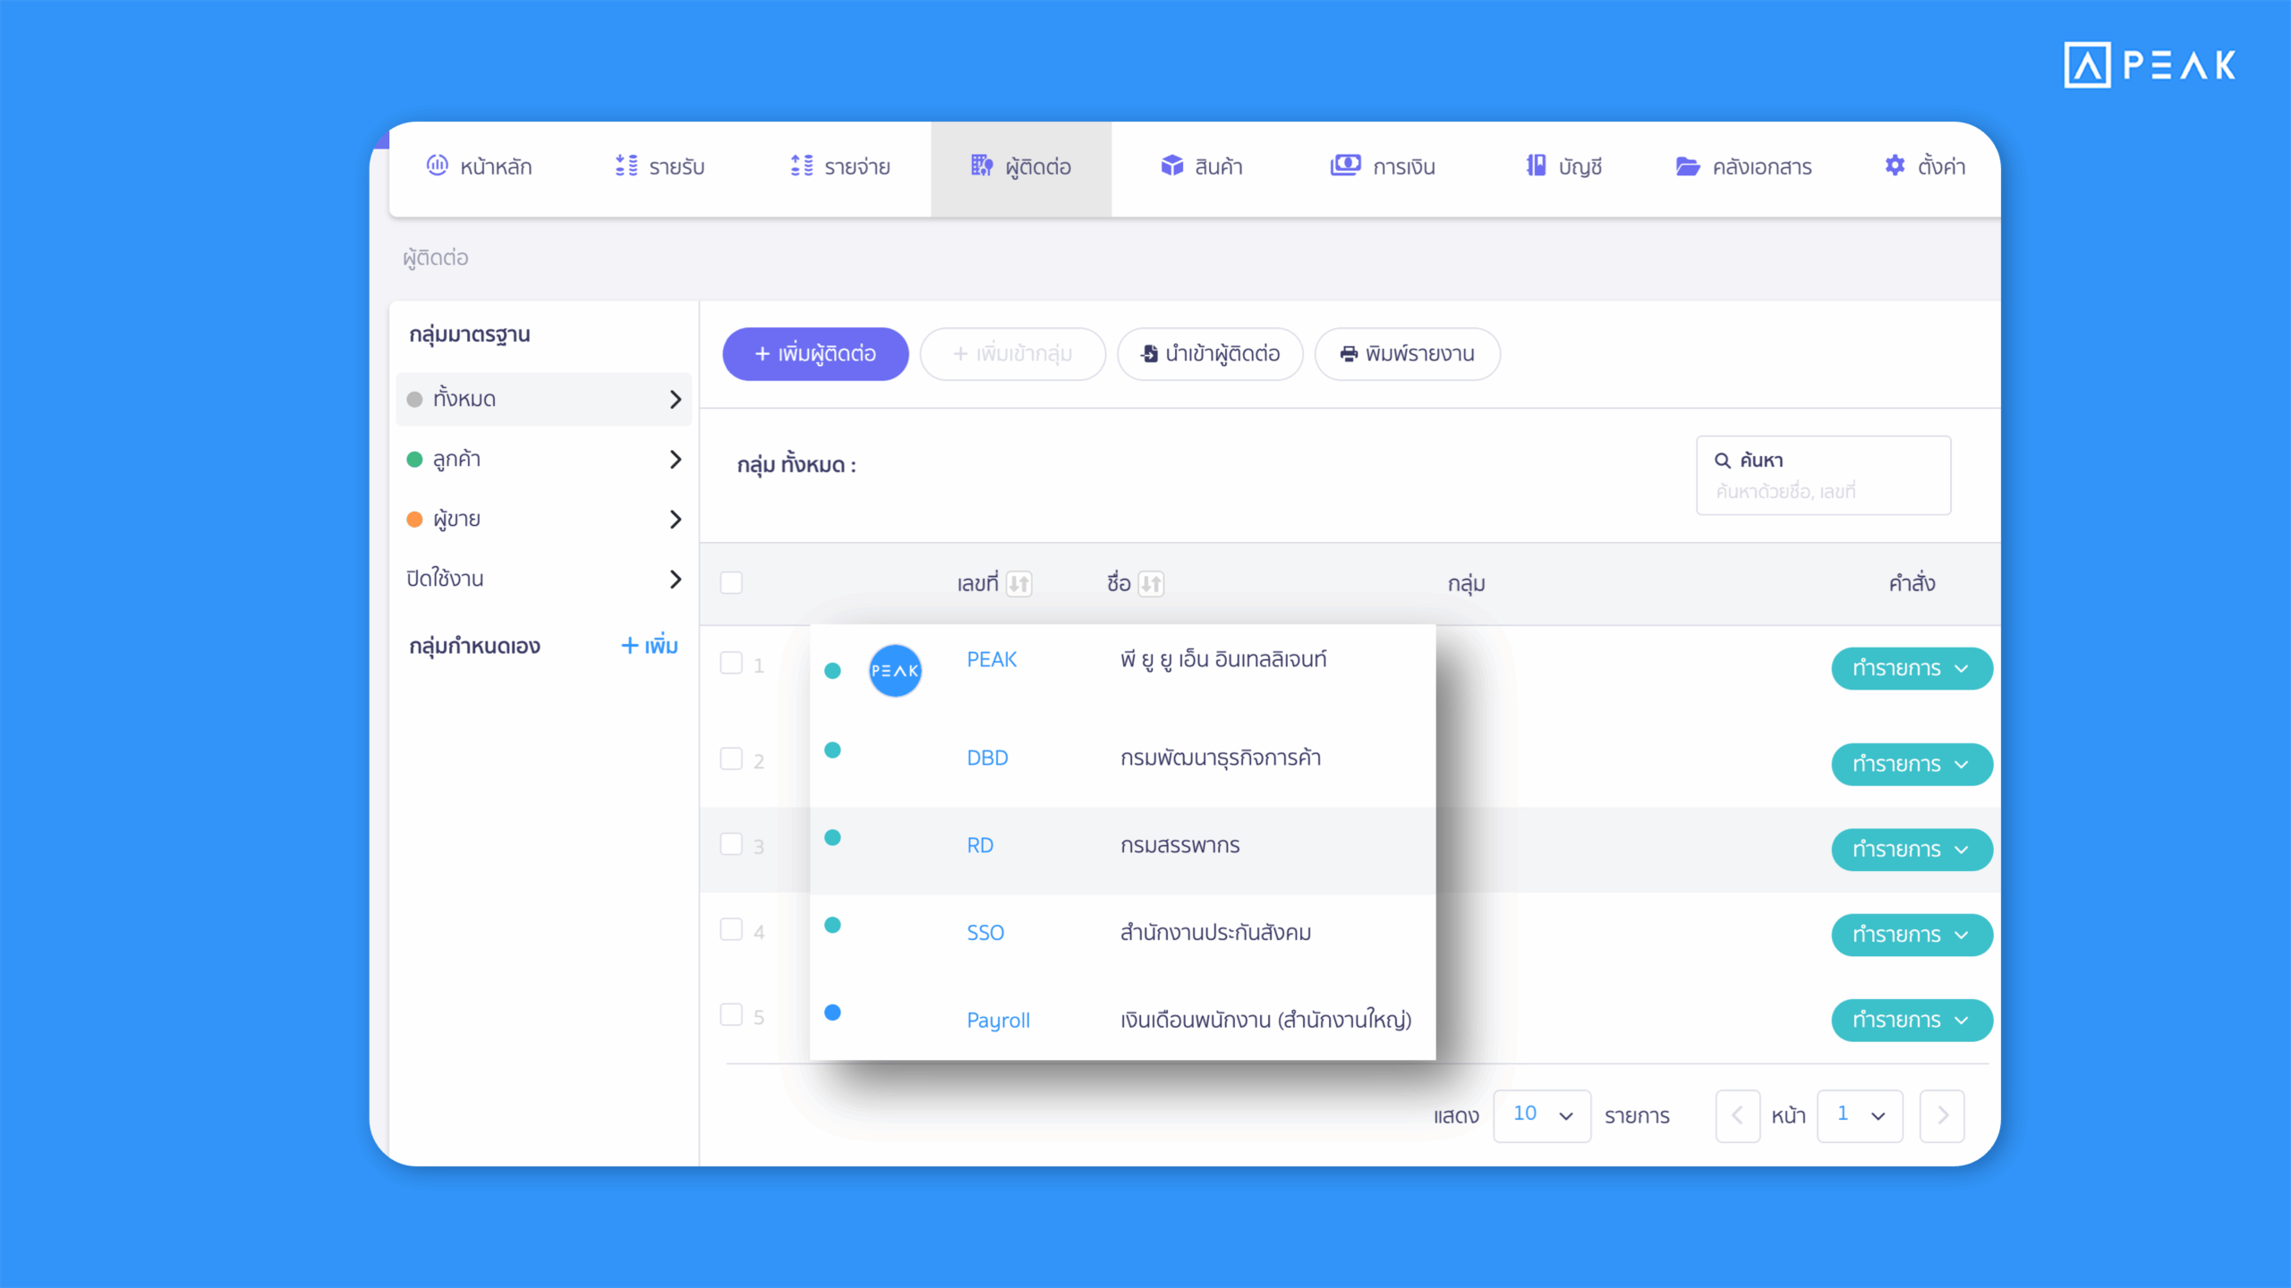Click the PEAK contact avatar logo
The height and width of the screenshot is (1288, 2291).
[x=895, y=670]
